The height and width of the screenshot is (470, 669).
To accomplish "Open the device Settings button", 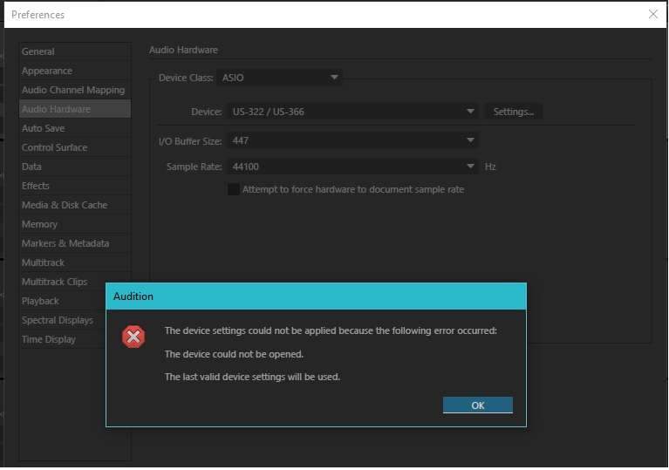I will tap(513, 112).
